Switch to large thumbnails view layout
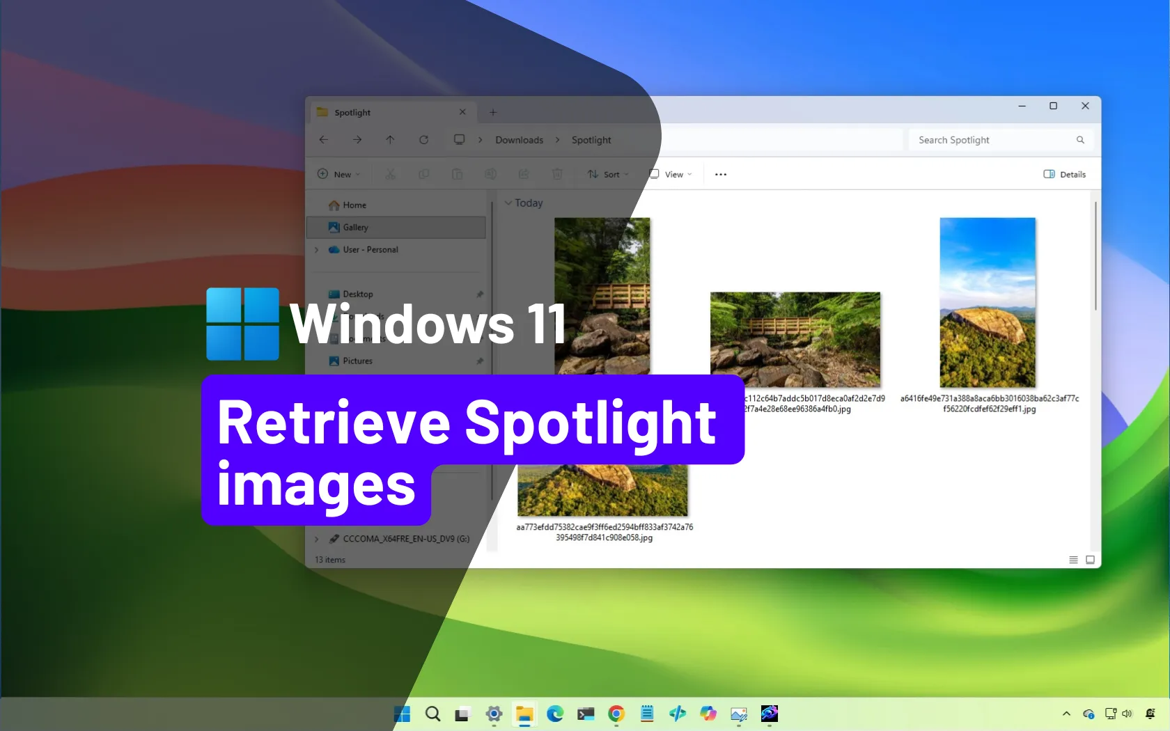1170x731 pixels. coord(1090,560)
